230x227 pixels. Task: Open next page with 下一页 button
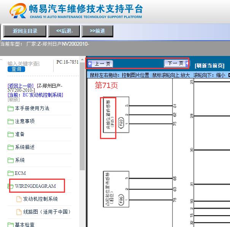[176, 64]
